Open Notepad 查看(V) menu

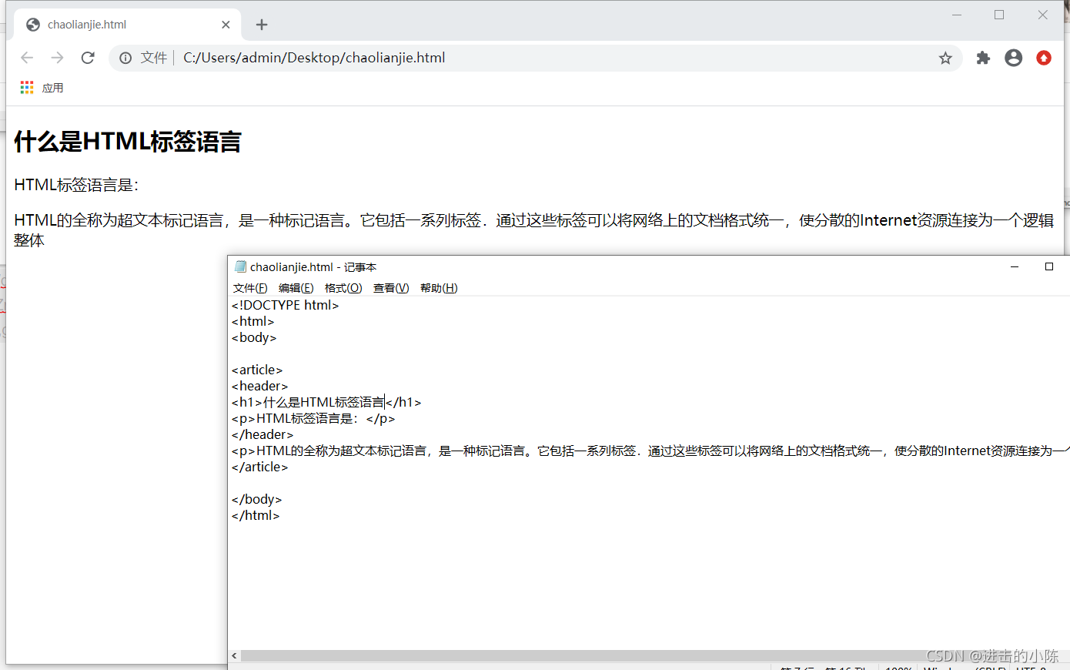tap(391, 288)
